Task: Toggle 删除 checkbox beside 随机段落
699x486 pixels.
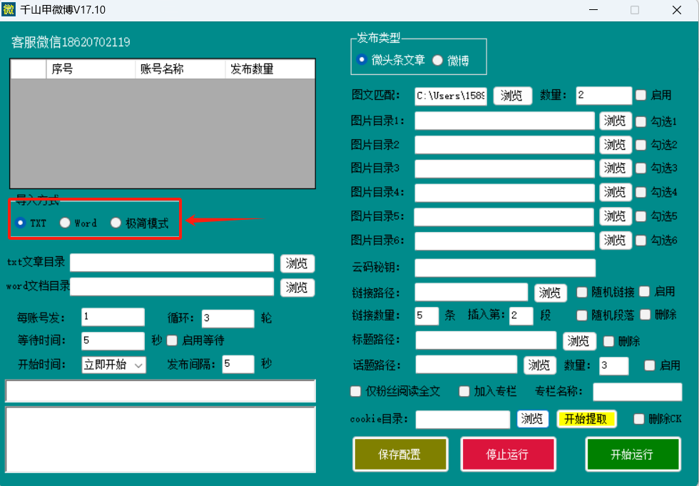Action: coord(645,315)
